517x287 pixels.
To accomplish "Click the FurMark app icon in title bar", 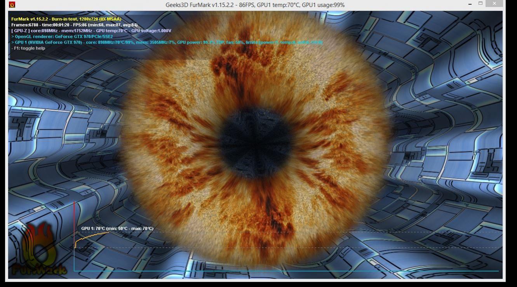I will pos(12,5).
